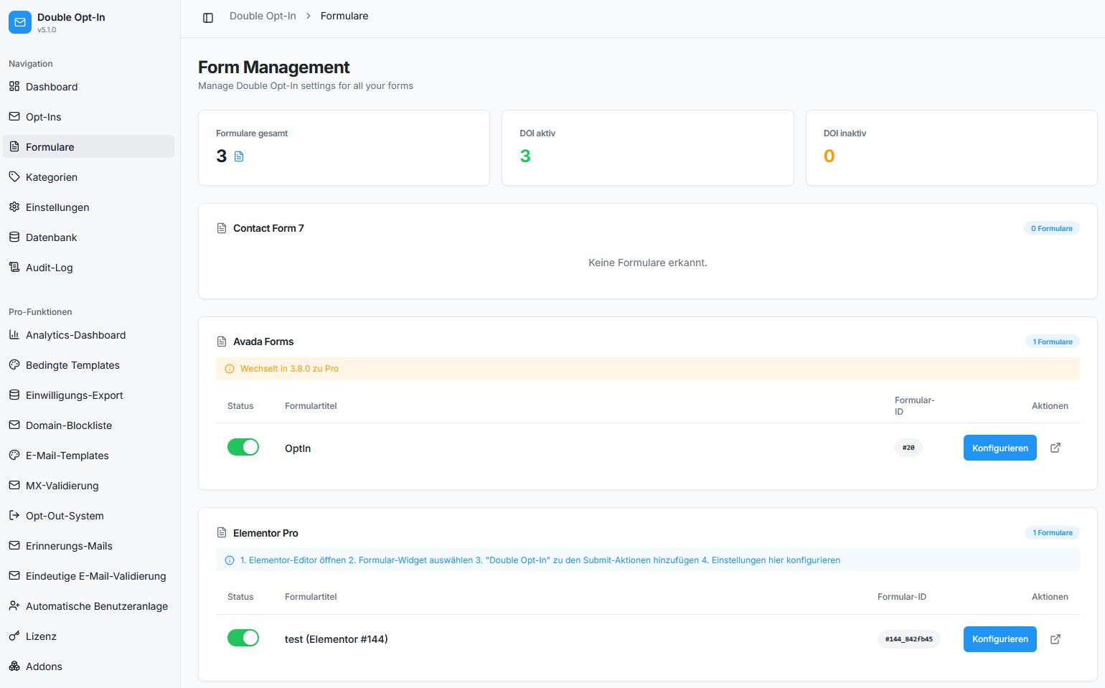Click the Bedingte Templates palette icon

[14, 364]
